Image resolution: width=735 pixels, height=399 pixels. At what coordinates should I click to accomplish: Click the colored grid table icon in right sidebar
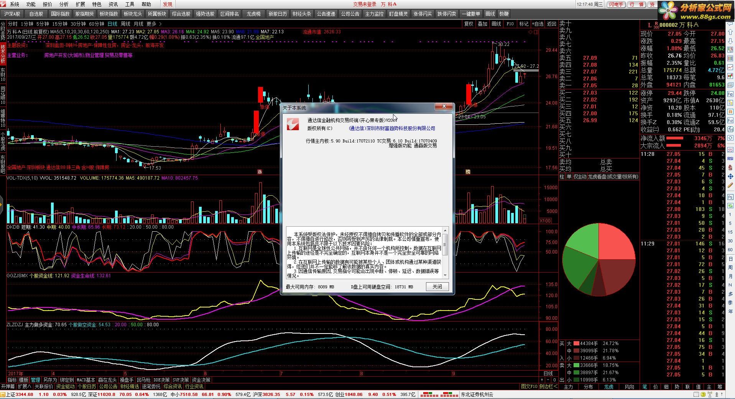tap(730, 58)
